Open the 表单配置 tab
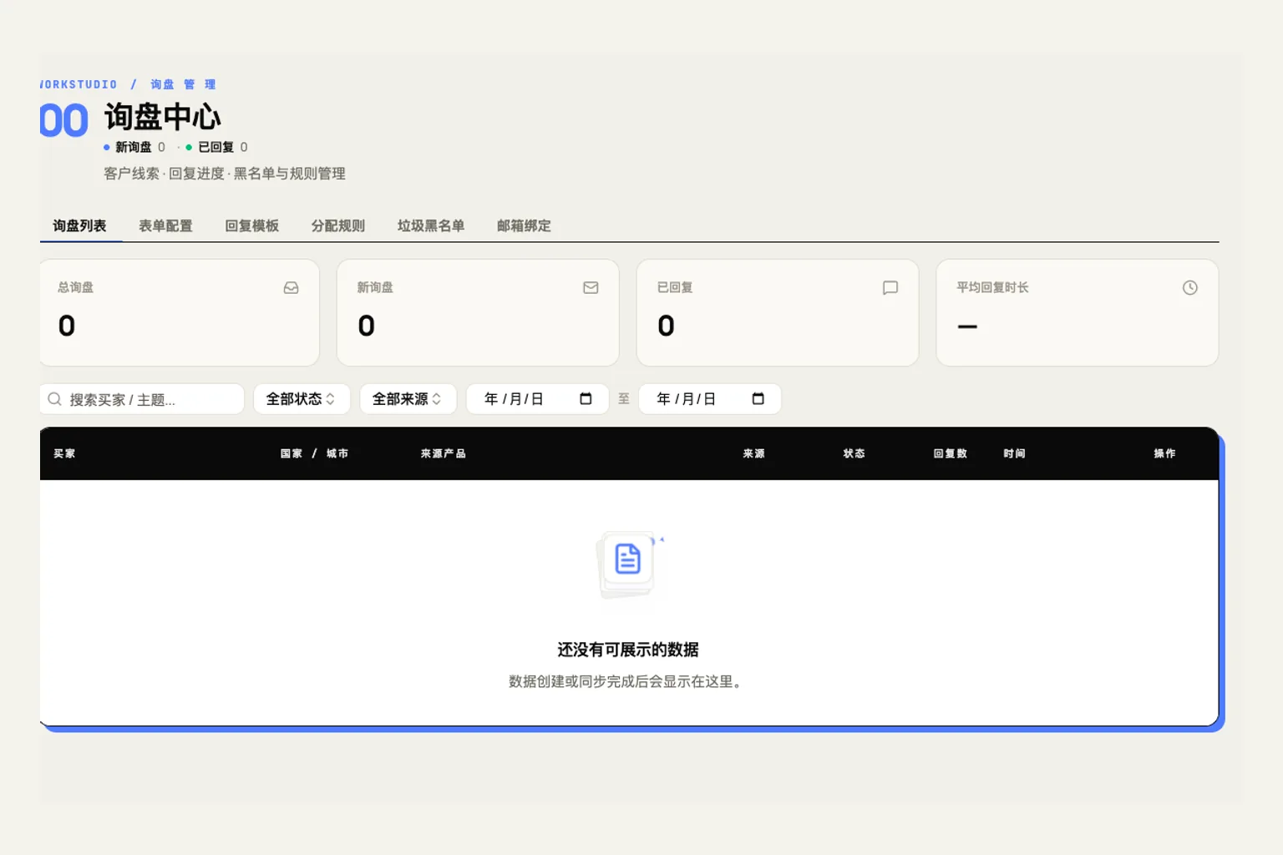The height and width of the screenshot is (855, 1283). pyautogui.click(x=165, y=226)
